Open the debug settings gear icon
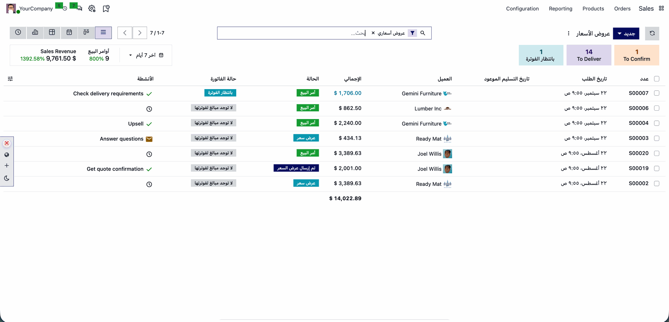Viewport: 669px width, 322px height. coord(92,9)
